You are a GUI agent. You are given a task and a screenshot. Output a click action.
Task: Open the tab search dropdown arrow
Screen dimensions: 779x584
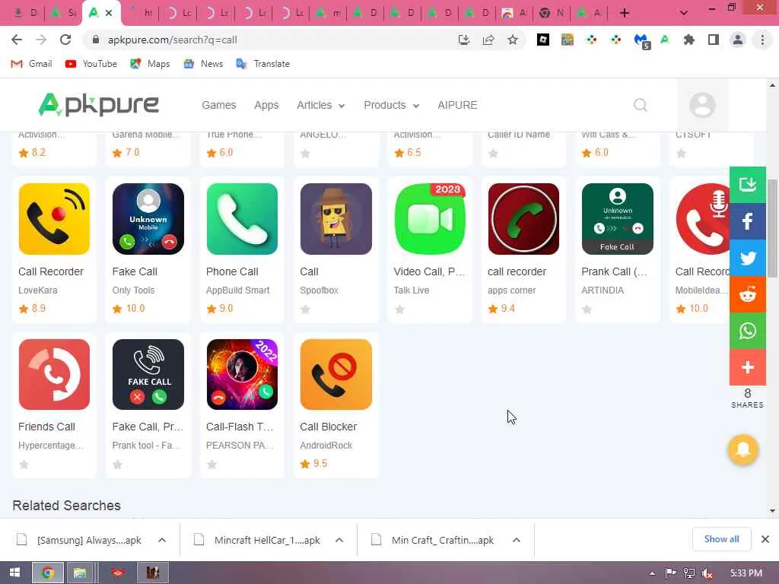[684, 13]
